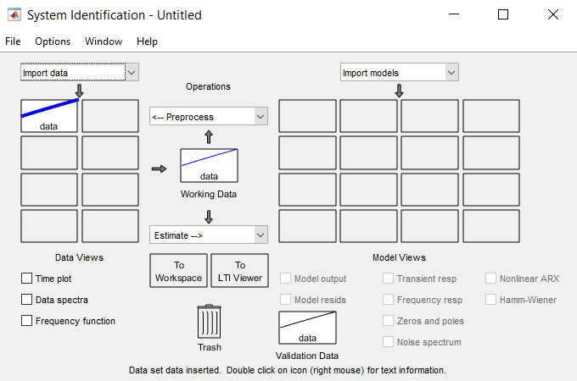Viewport: 577px width, 381px height.
Task: Click the Operations label
Action: click(208, 86)
